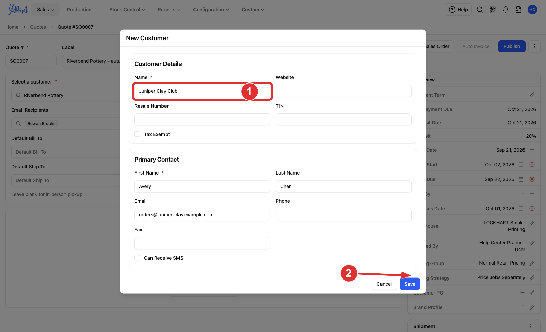
Task: Go to the Home breadcrumb
Action: tap(12, 27)
